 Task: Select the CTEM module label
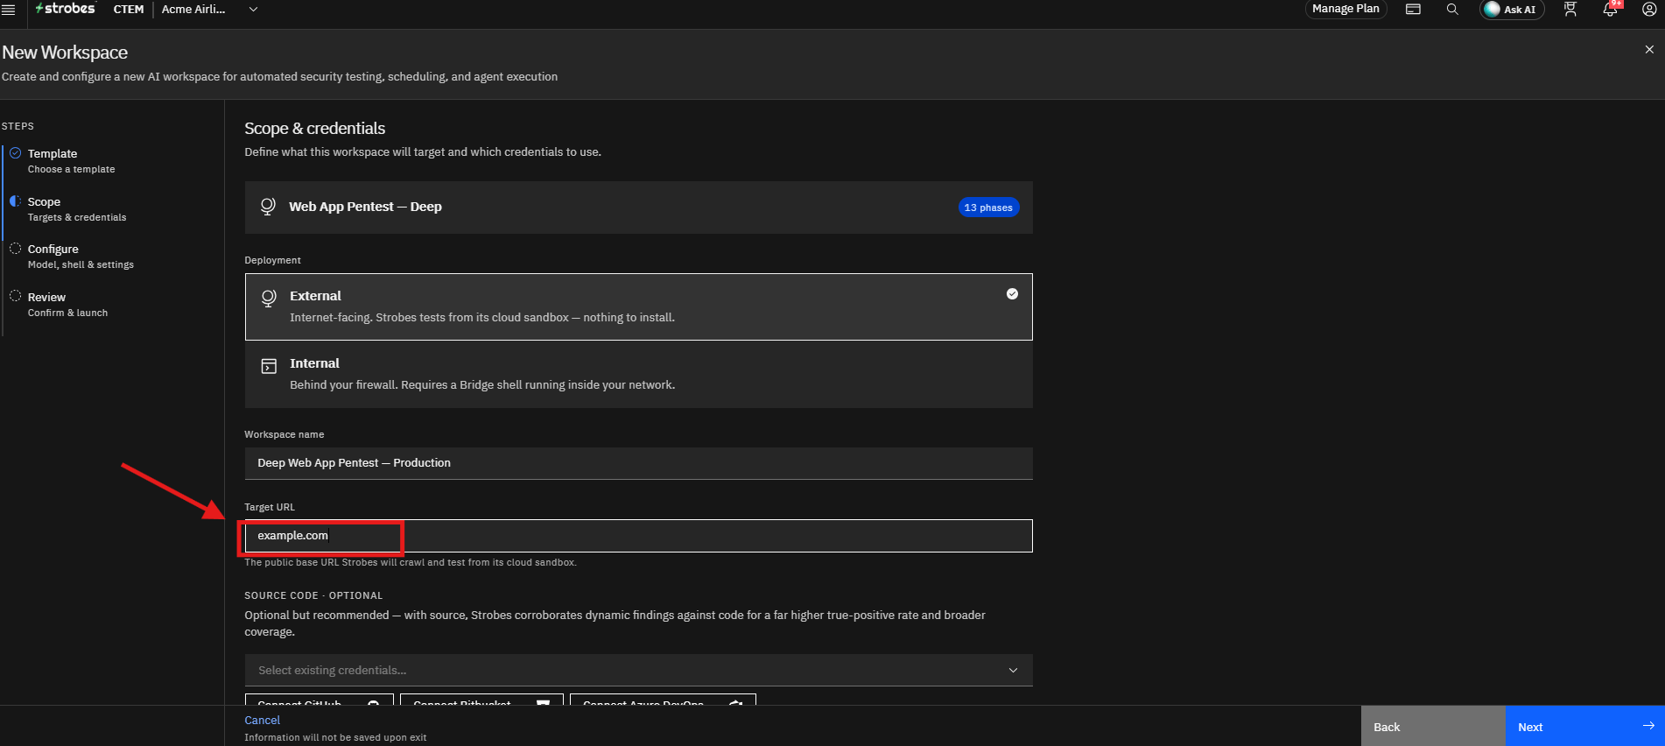129,10
